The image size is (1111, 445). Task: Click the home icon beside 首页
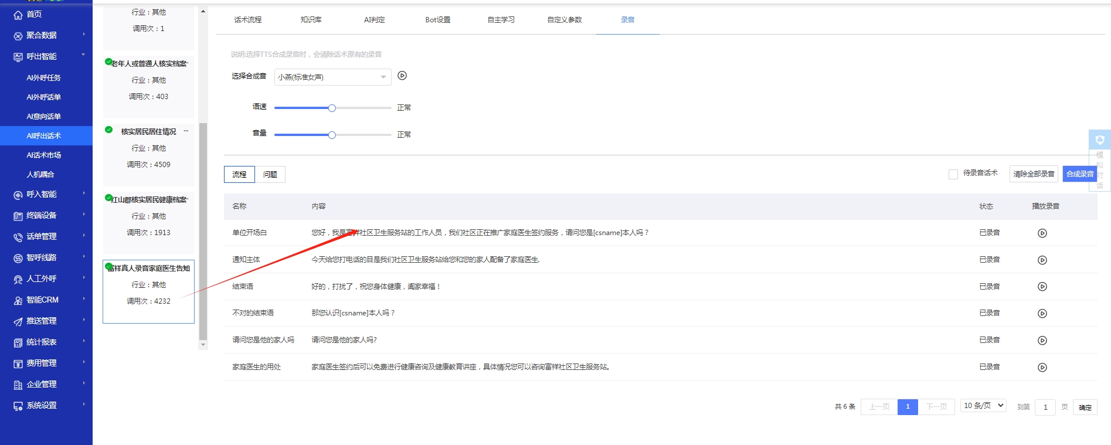click(x=18, y=15)
